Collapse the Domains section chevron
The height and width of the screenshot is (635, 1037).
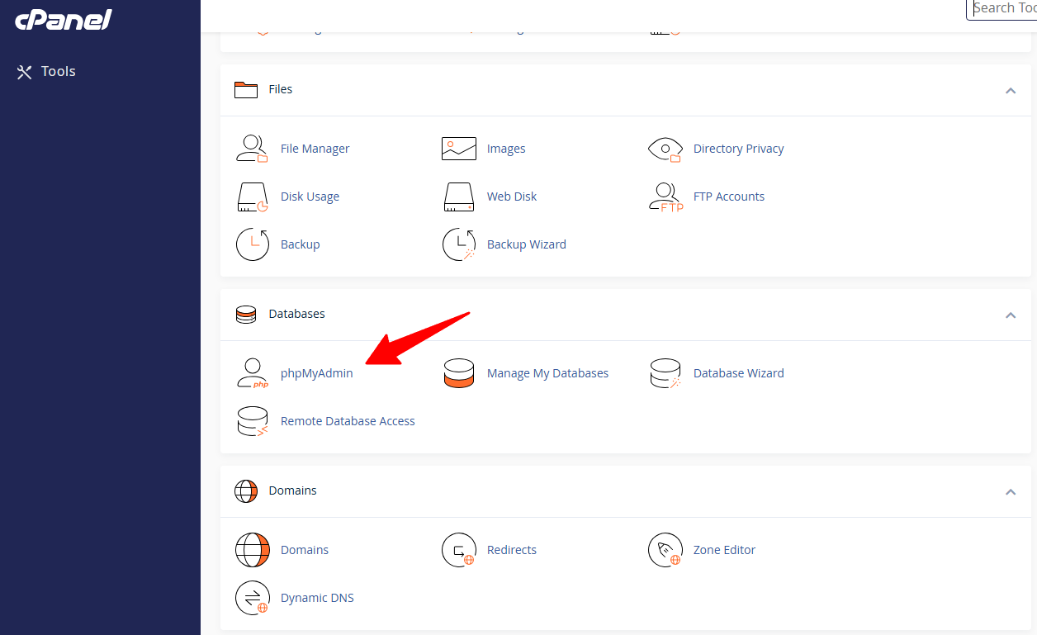tap(1011, 491)
